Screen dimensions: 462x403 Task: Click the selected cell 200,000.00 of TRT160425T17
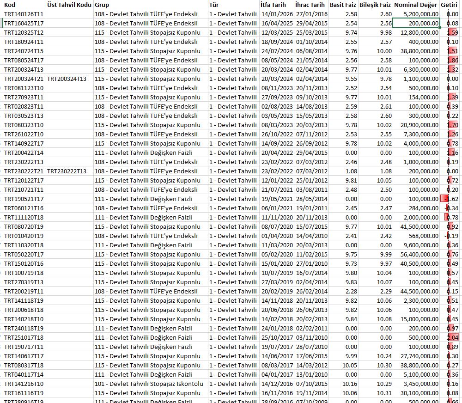[416, 23]
